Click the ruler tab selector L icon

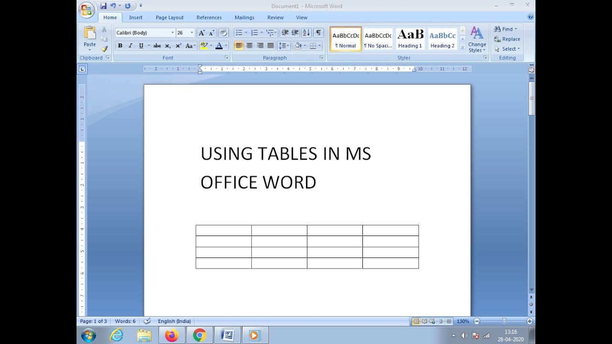pyautogui.click(x=82, y=69)
